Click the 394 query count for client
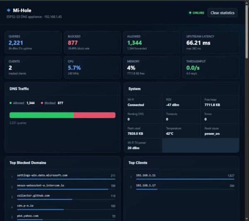Viewport: 249px width, 221px height. pos(232,186)
